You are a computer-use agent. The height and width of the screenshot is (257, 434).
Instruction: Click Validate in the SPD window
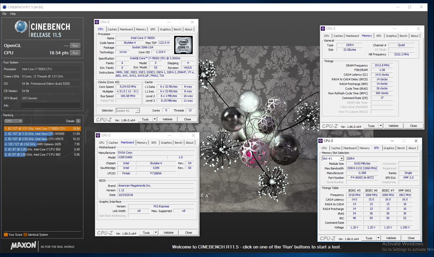391,238
